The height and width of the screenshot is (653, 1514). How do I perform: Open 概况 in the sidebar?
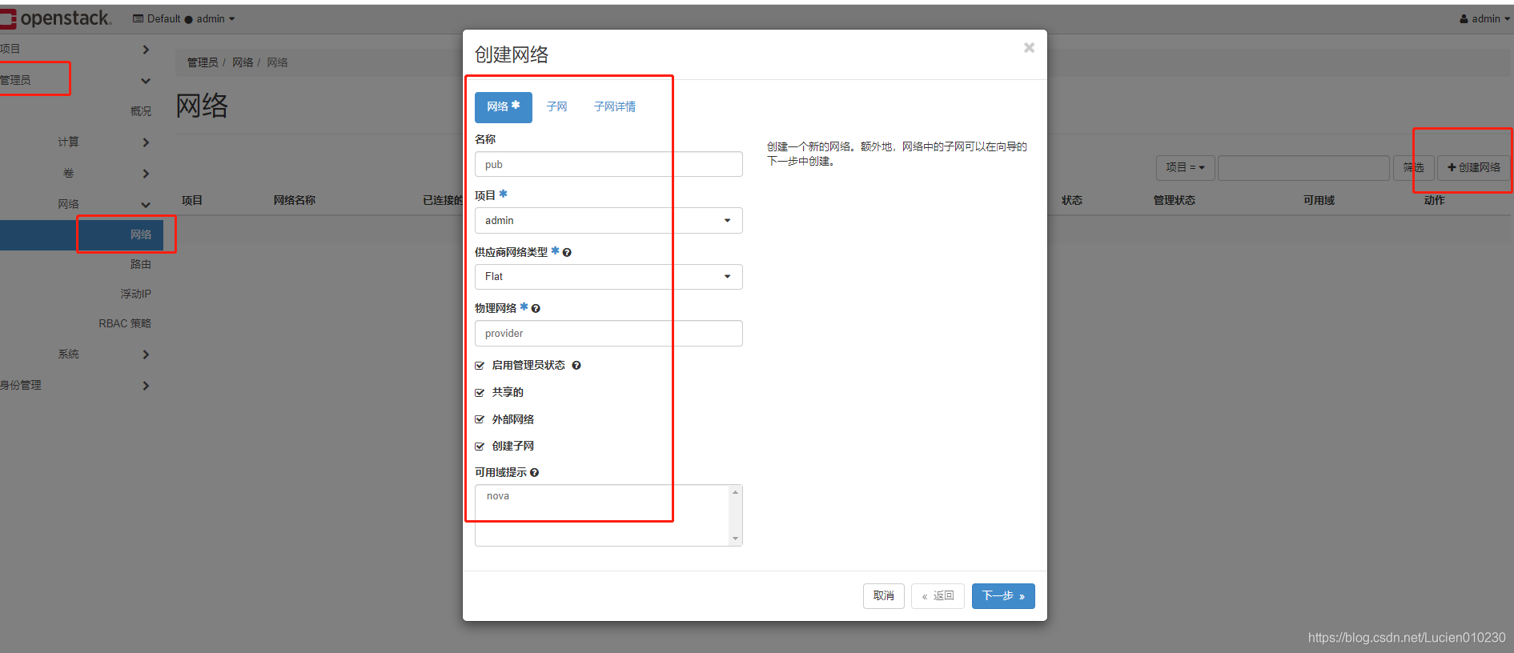[141, 111]
